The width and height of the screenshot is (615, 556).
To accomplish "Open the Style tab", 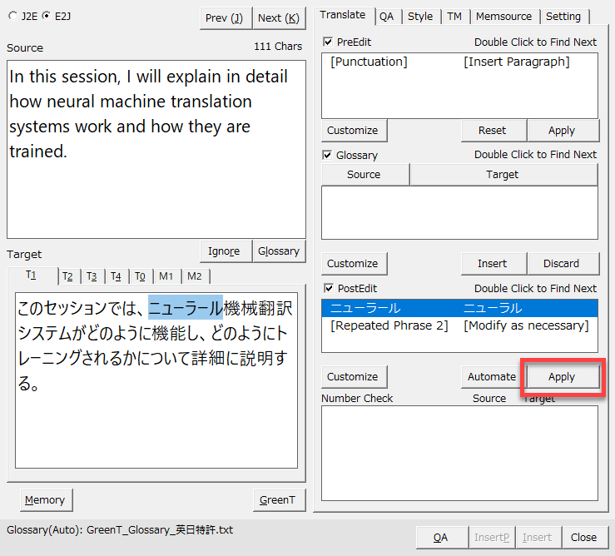I will 419,16.
